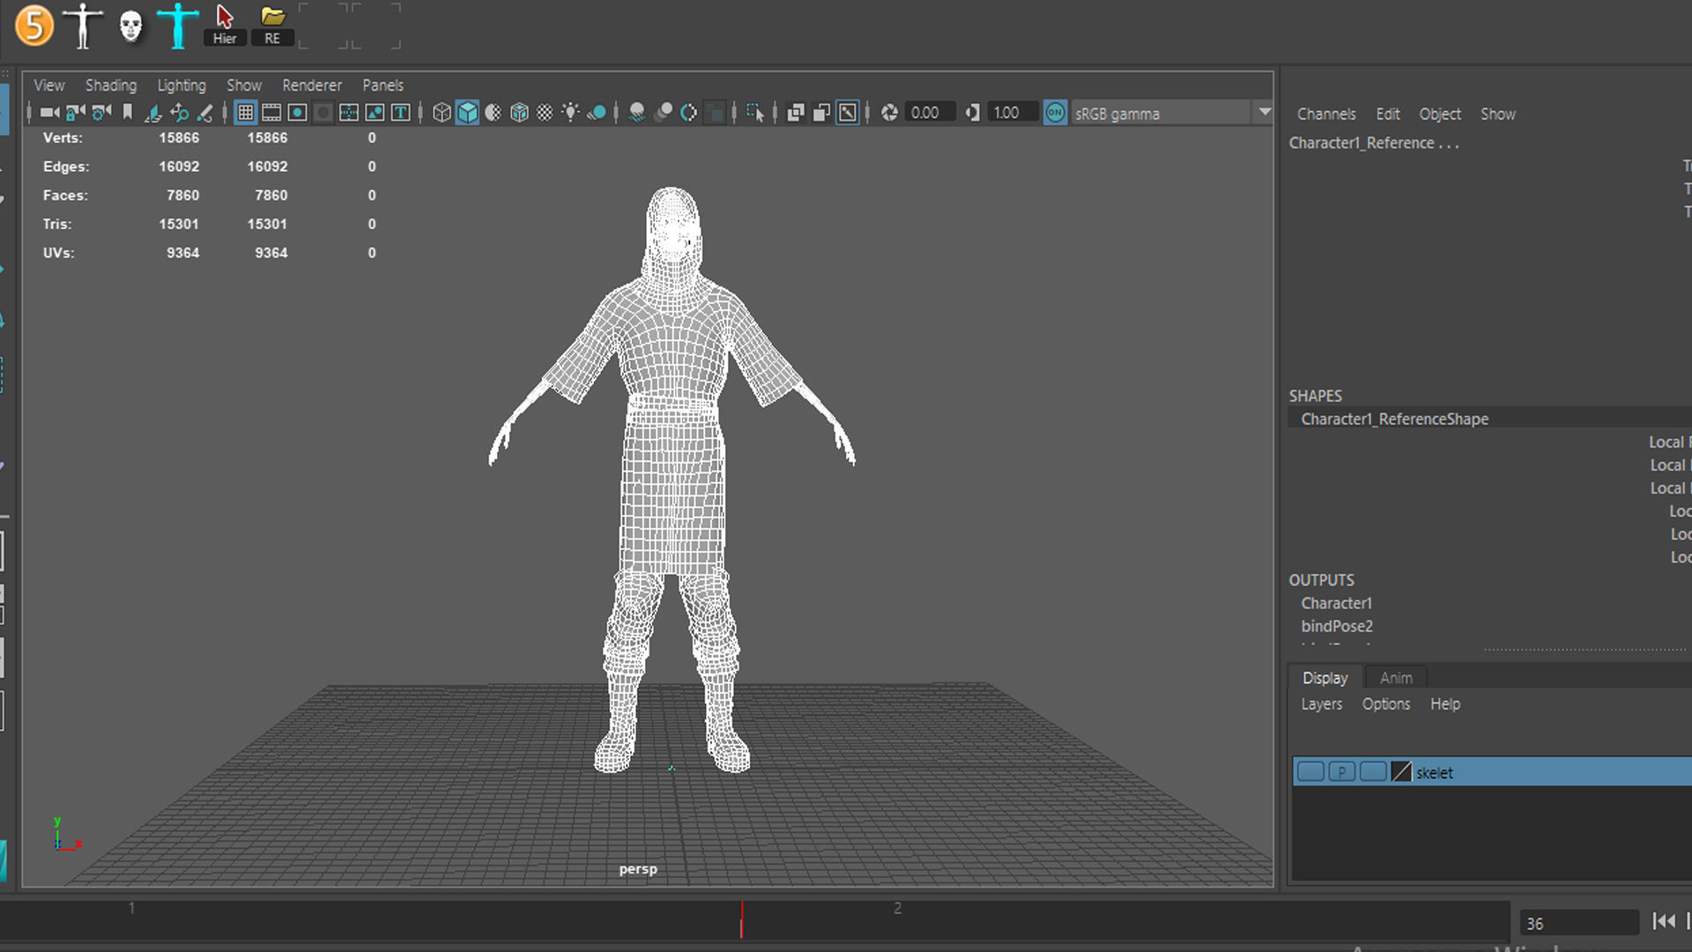Toggle Wireframe on Shaded cube icon
The height and width of the screenshot is (952, 1692).
click(519, 113)
